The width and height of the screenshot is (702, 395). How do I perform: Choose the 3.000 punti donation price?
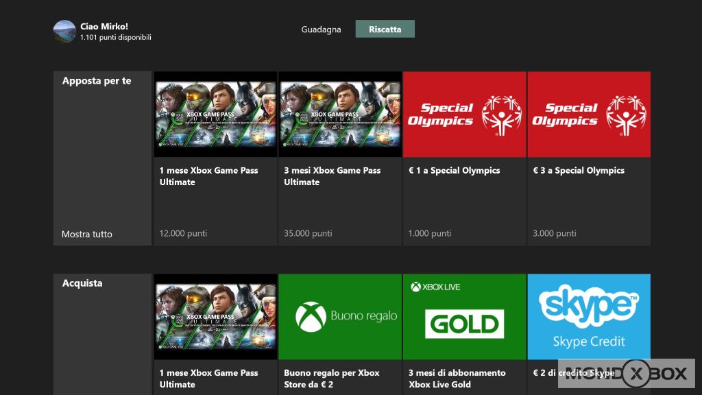pyautogui.click(x=554, y=234)
